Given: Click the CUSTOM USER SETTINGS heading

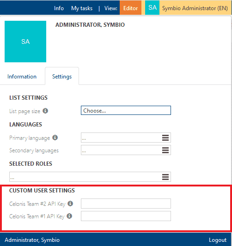Looking at the screenshot, I should click(x=42, y=190).
